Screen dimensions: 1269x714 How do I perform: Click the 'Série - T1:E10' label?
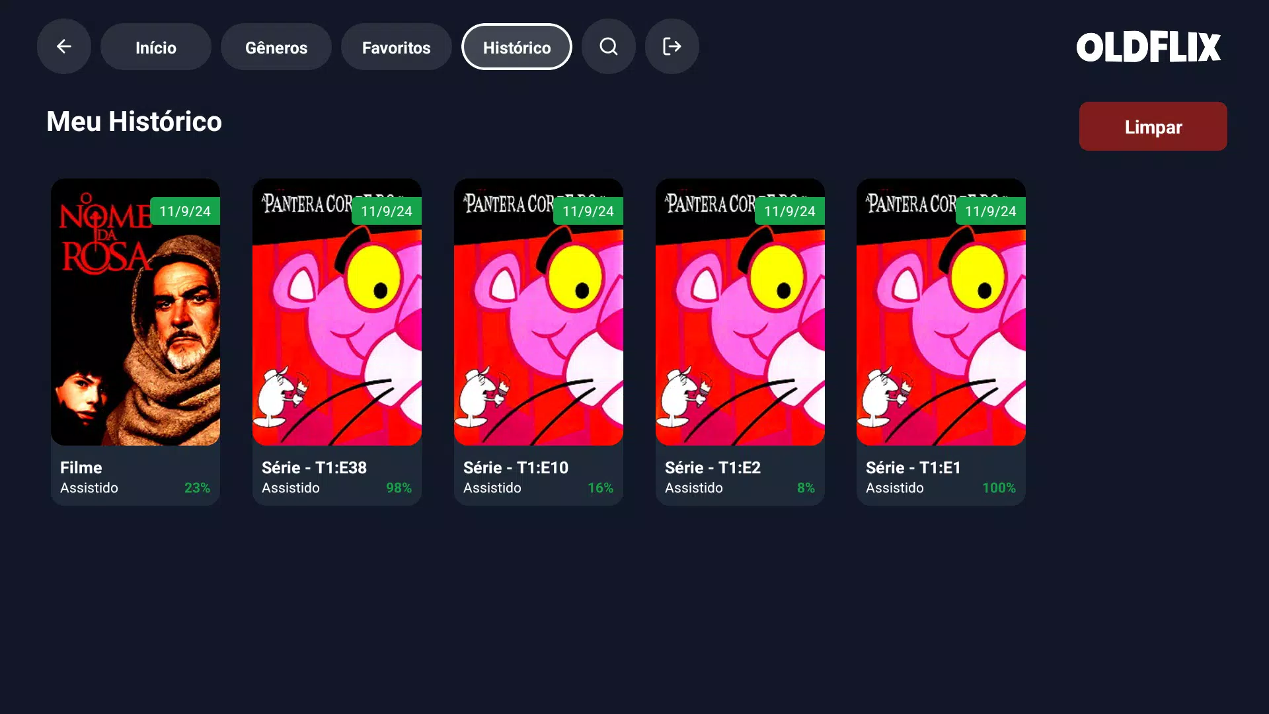pyautogui.click(x=516, y=467)
